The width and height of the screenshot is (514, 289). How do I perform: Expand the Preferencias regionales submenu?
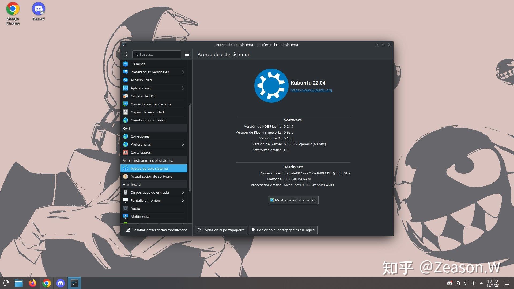coord(183,72)
